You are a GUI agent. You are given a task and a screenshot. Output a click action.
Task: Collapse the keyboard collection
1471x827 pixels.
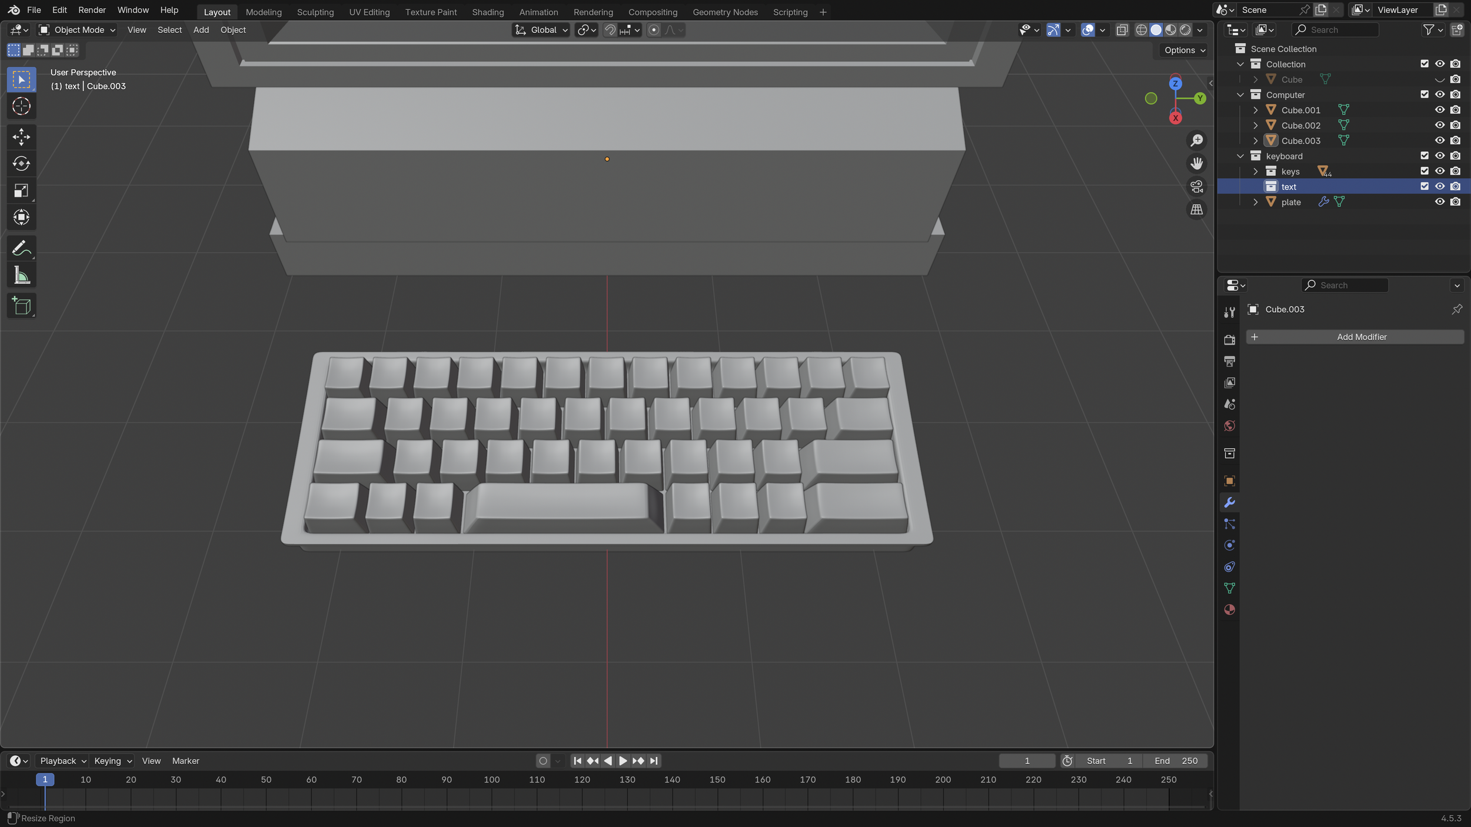(1240, 156)
